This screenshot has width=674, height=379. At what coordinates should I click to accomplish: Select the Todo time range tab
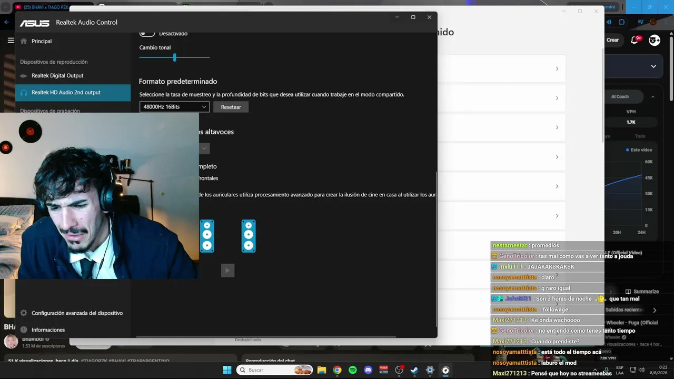640,136
